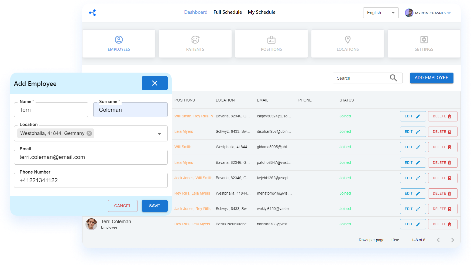This screenshot has height=265, width=471.
Task: Change rows per page selector
Action: click(395, 240)
